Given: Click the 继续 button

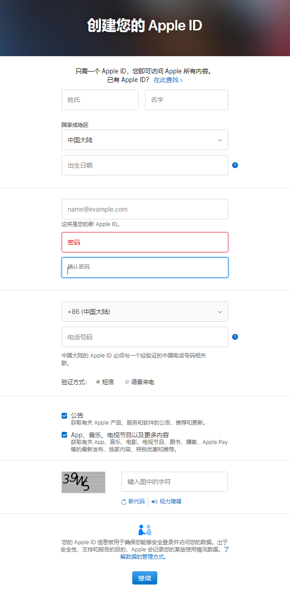Looking at the screenshot, I should 145,578.
